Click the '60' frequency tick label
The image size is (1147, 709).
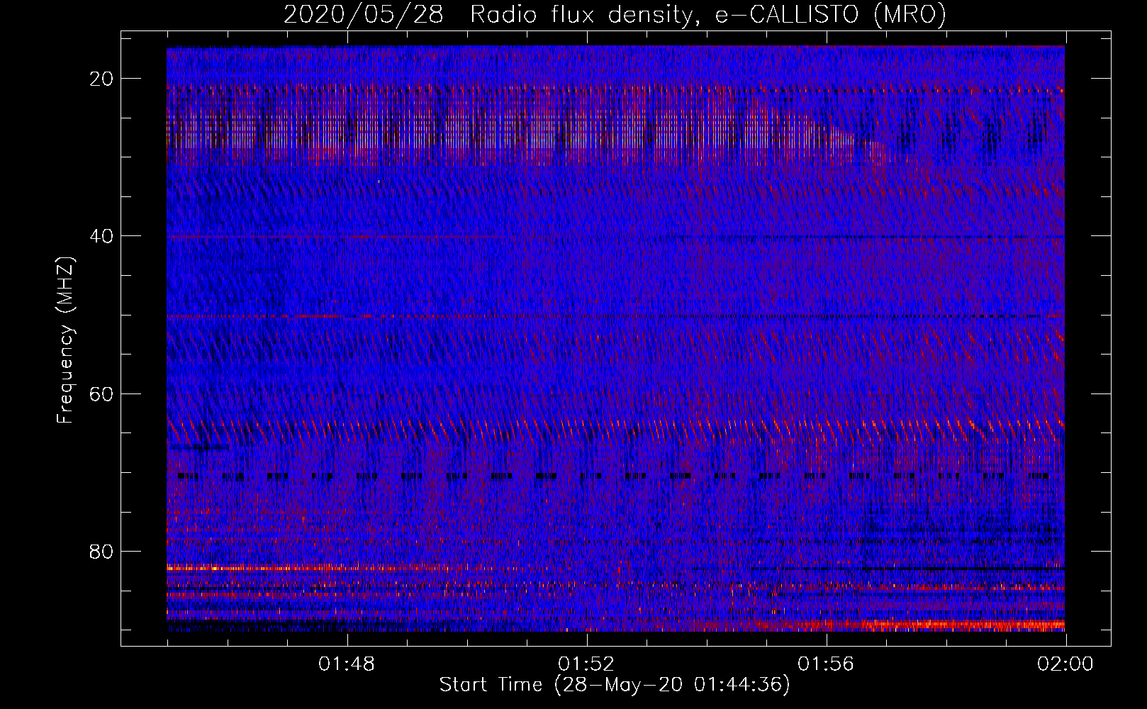tap(102, 393)
